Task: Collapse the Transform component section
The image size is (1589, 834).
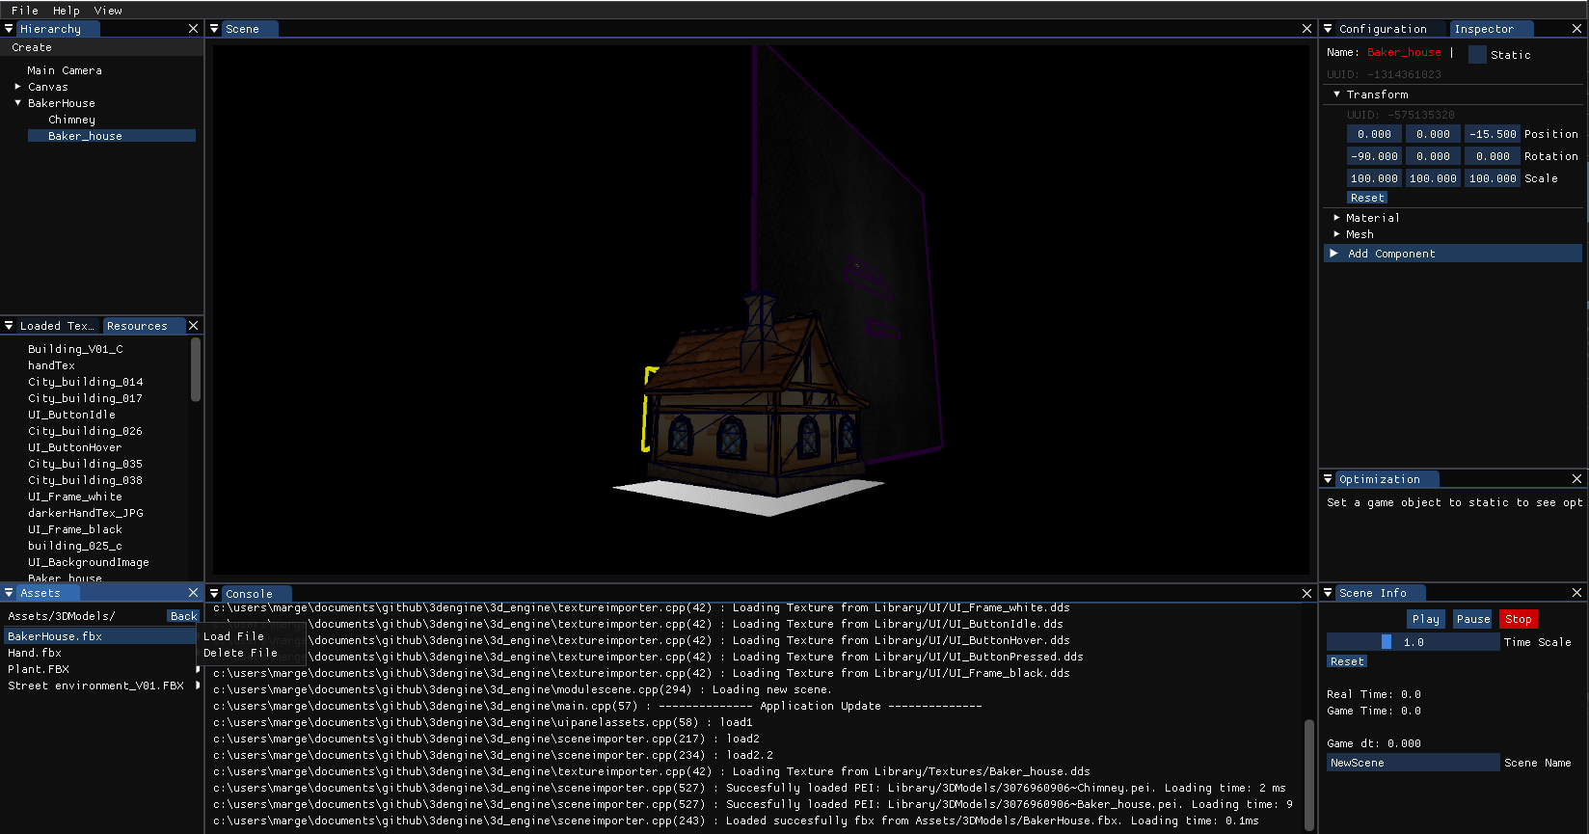Action: [1336, 94]
